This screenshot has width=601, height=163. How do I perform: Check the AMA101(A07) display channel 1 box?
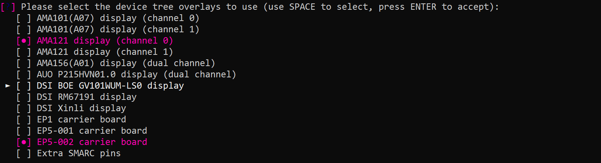(x=23, y=29)
